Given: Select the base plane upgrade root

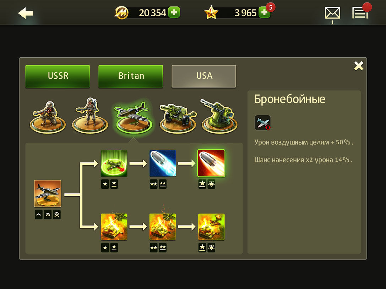Looking at the screenshot, I should click(48, 194).
